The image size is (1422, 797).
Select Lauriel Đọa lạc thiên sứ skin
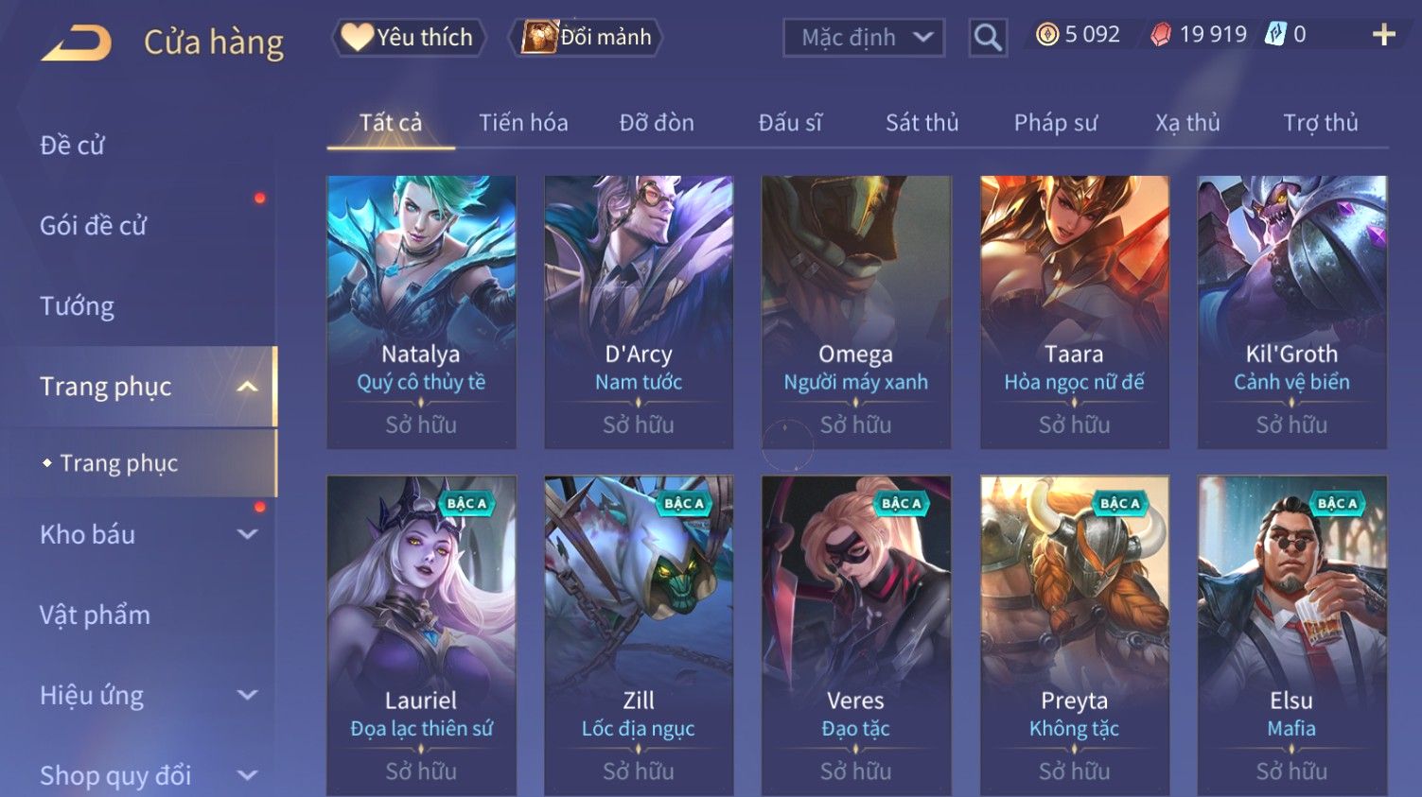421,635
